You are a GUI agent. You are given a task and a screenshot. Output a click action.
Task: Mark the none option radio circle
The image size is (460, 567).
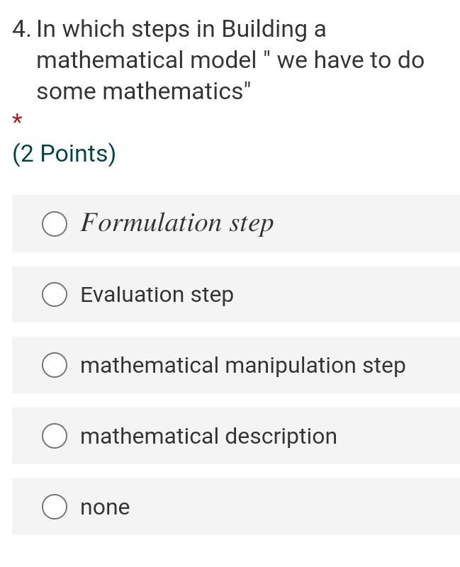pos(55,507)
